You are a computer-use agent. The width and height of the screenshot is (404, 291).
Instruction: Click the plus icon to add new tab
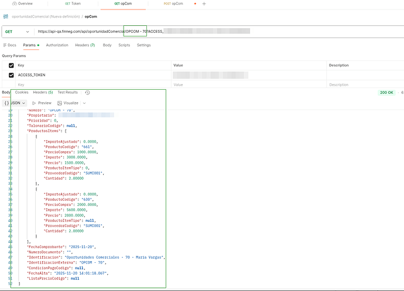point(204,4)
